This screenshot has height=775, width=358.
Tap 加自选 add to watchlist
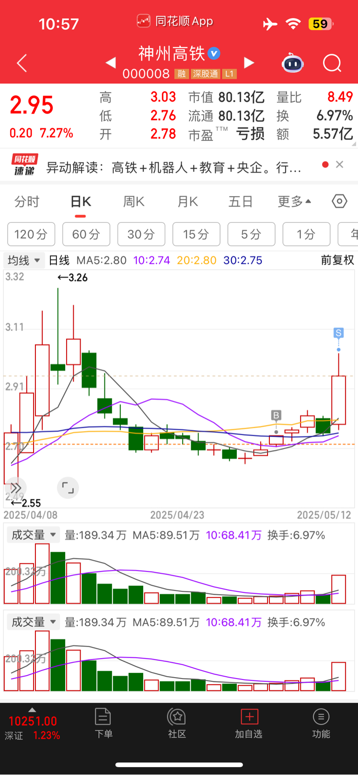[249, 723]
